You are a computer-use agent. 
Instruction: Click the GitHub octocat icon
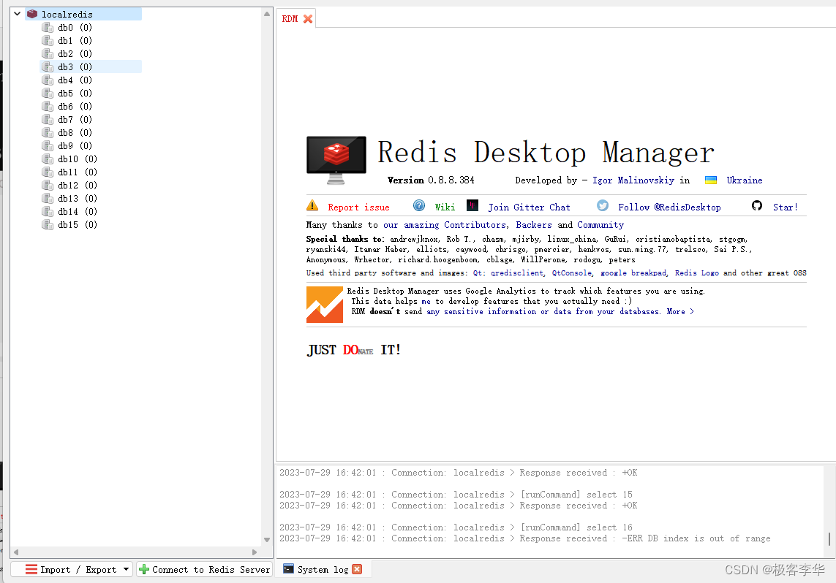pos(756,205)
